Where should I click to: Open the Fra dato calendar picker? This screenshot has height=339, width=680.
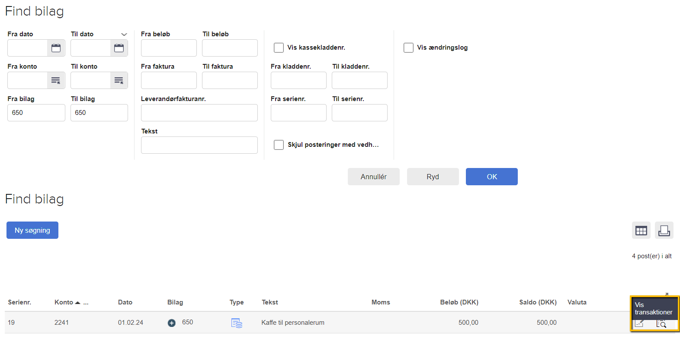[56, 48]
